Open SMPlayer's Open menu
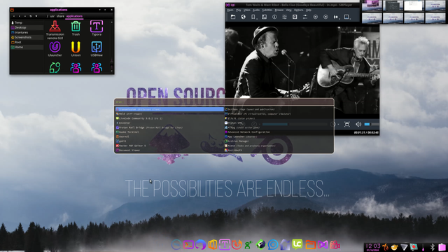This screenshot has height=252, width=448. [x=230, y=10]
